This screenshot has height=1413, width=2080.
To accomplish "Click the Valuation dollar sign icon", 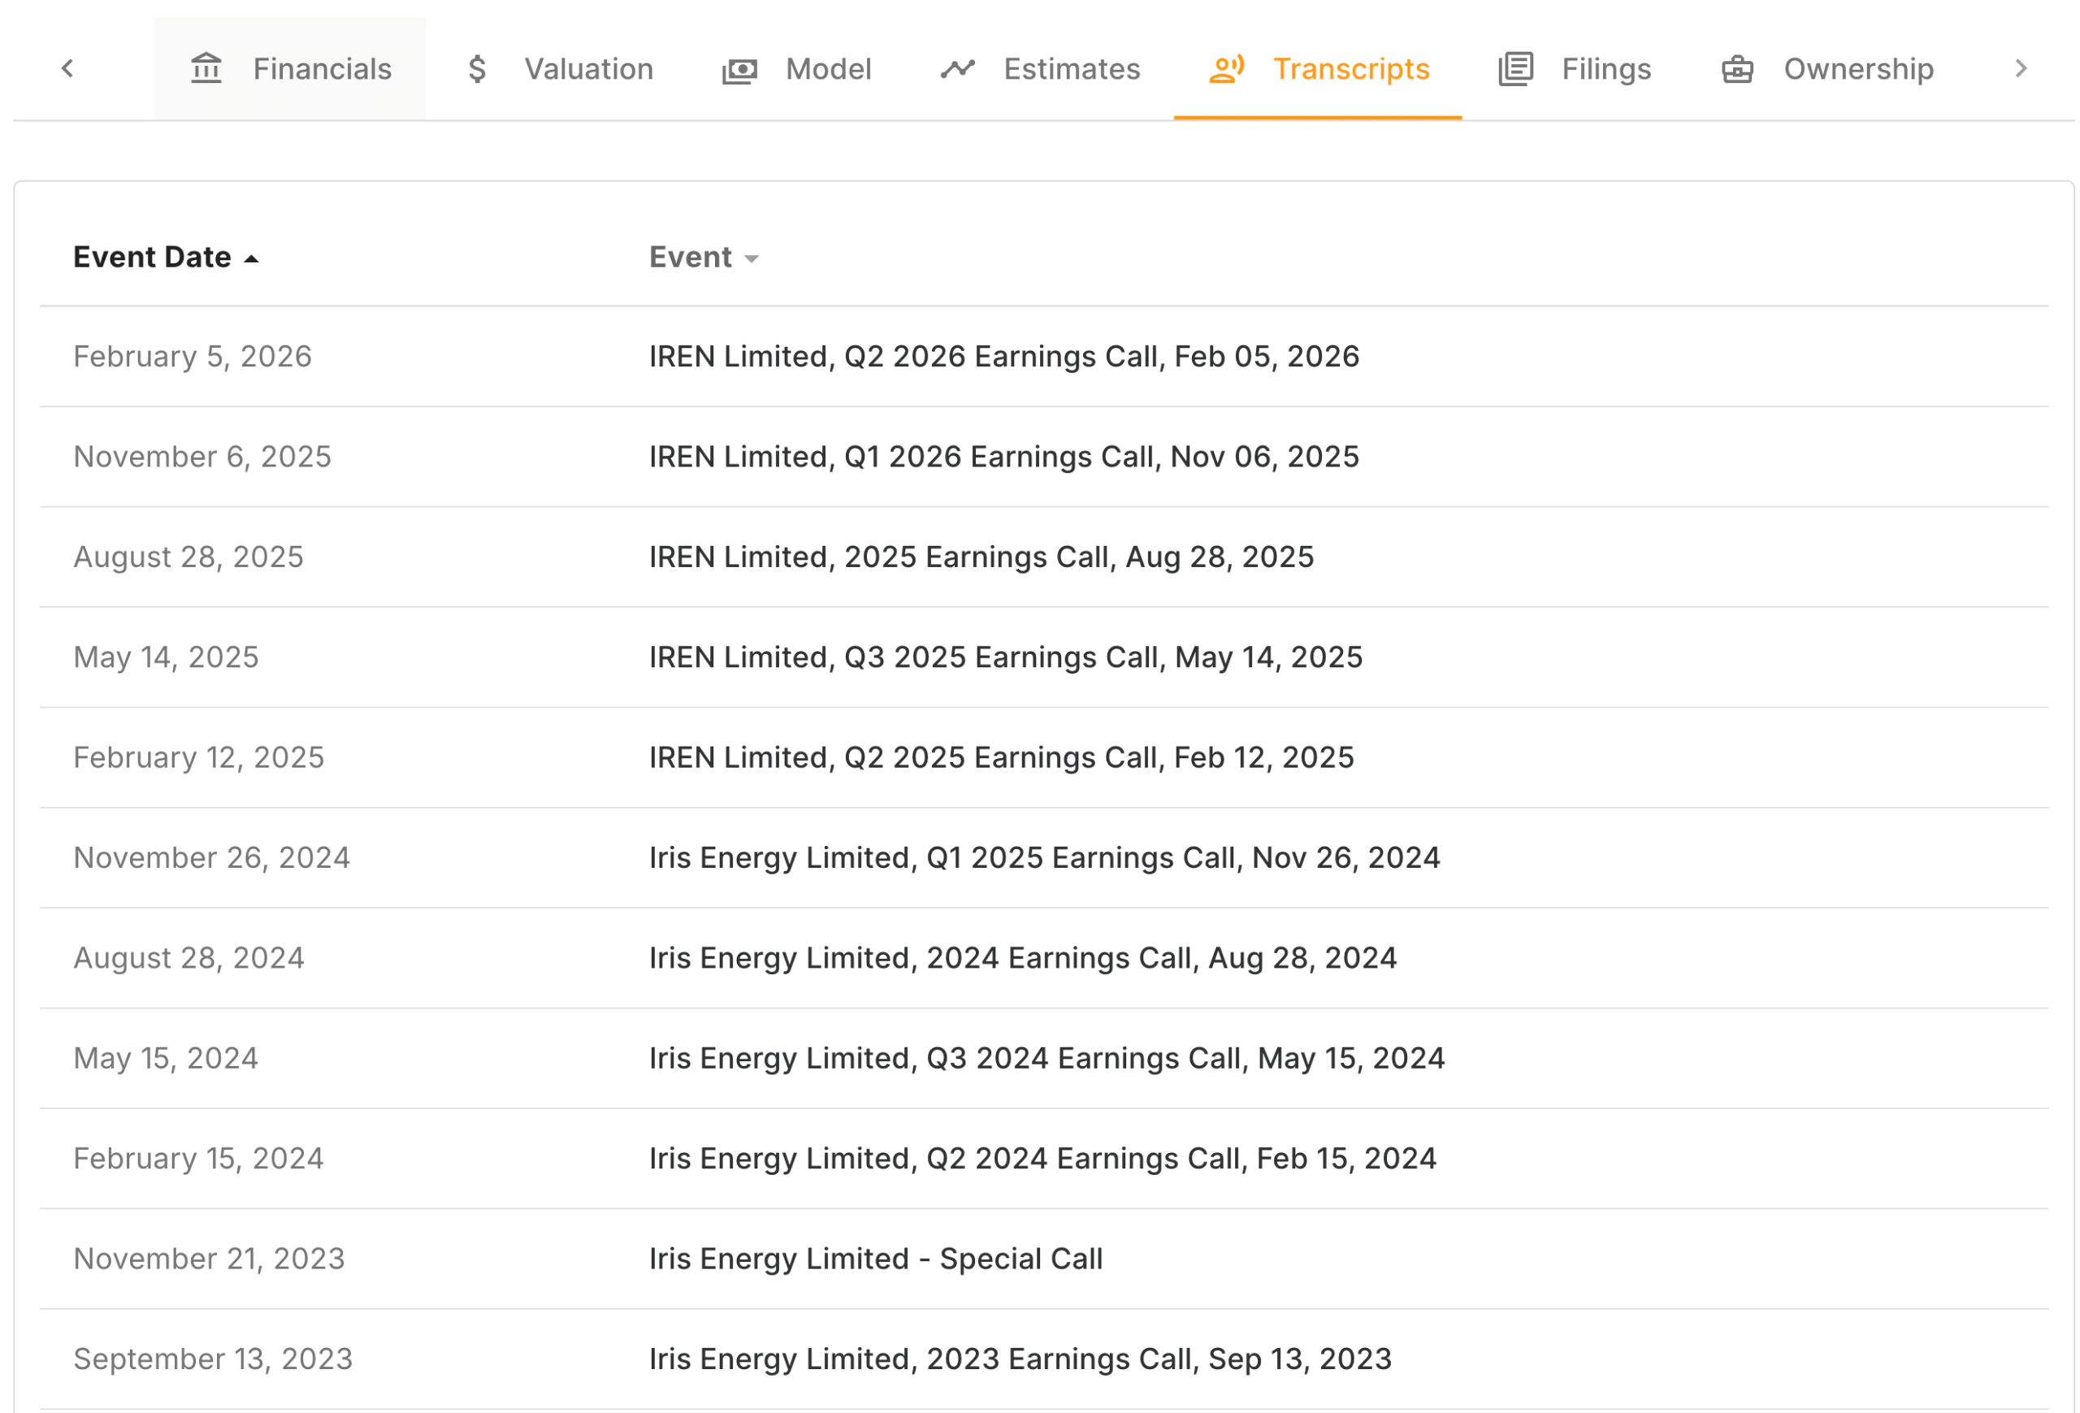I will (478, 69).
